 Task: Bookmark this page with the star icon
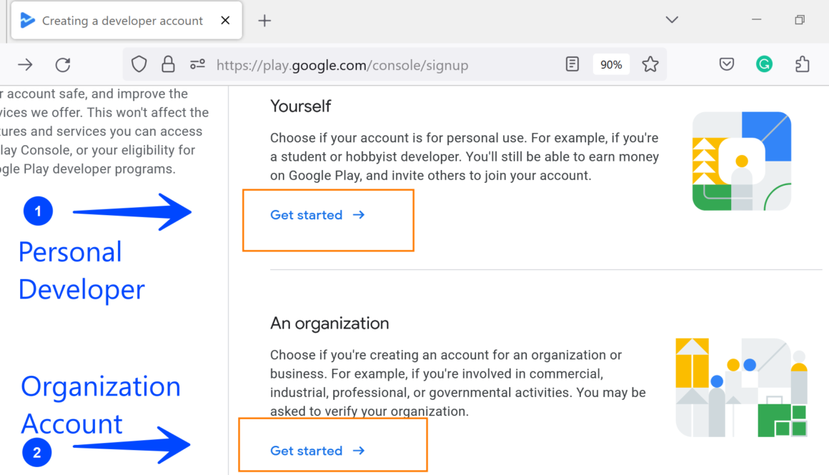(x=650, y=65)
